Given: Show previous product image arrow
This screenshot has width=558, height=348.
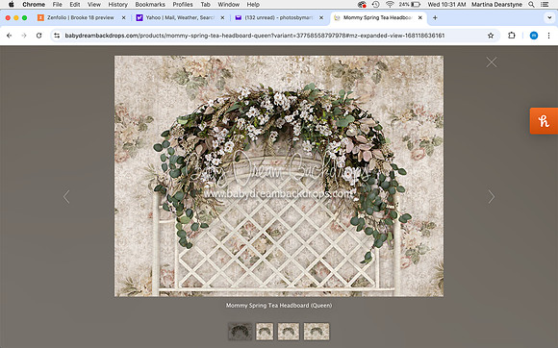Looking at the screenshot, I should pyautogui.click(x=66, y=196).
